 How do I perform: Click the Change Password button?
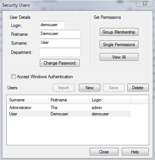60,63
